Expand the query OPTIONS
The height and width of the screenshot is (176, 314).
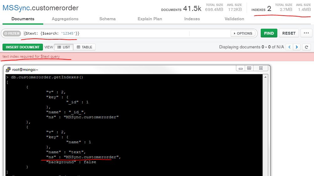click(x=243, y=33)
